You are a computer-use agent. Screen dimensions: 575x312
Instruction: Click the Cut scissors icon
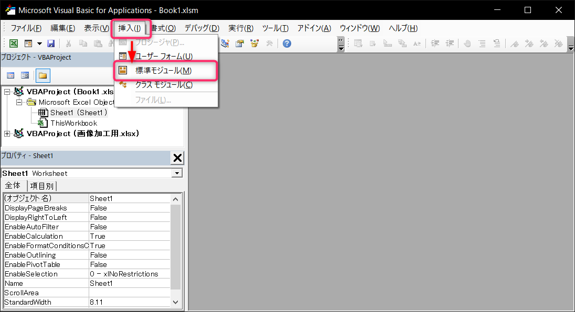tap(68, 43)
